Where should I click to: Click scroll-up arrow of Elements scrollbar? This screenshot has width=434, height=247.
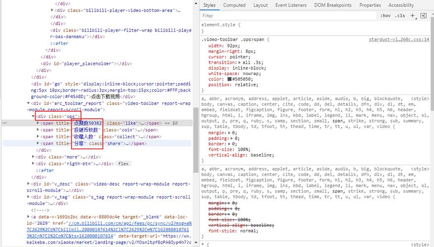pyautogui.click(x=196, y=3)
